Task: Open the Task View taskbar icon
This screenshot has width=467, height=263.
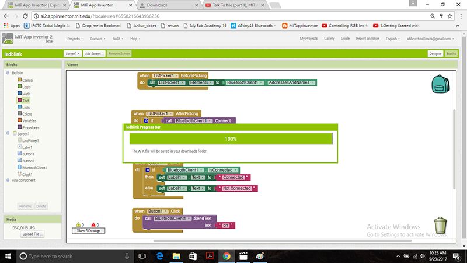Action: point(142,256)
